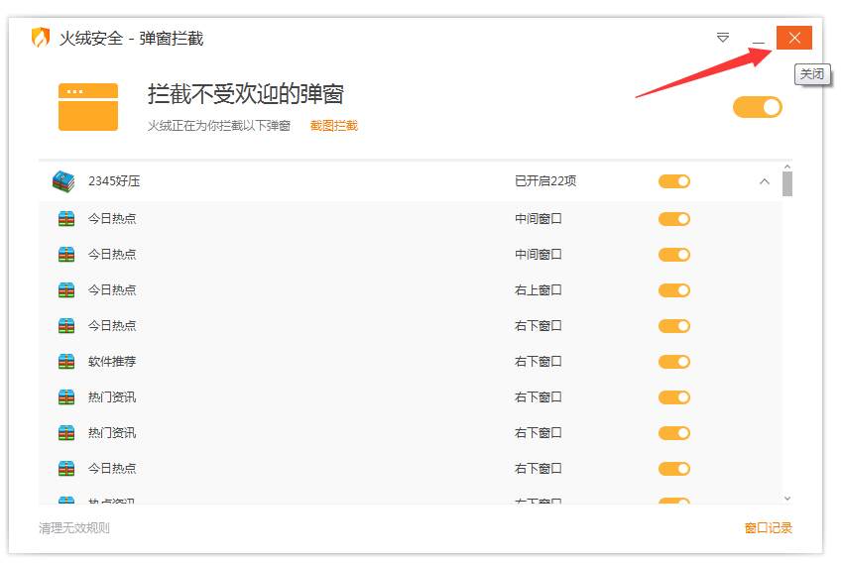The height and width of the screenshot is (563, 841).
Task: Click the subtitle 火绒正在为你拦截以下弹窗
Action: pos(219,126)
